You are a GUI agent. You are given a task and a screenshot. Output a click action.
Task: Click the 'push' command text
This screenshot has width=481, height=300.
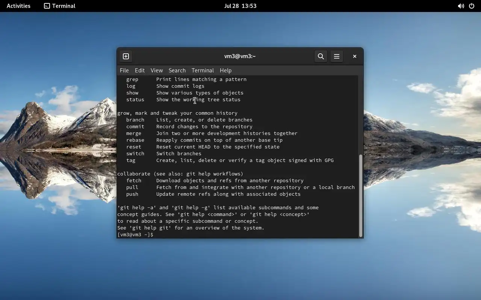(132, 194)
